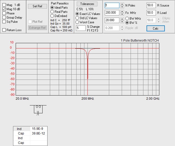This screenshot has width=175, height=146.
Task: Open the Tolerances button
Action: (87, 4)
